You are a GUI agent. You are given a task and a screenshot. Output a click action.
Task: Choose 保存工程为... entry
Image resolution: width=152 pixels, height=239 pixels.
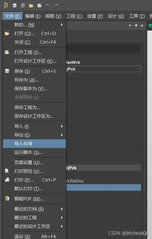[34, 108]
